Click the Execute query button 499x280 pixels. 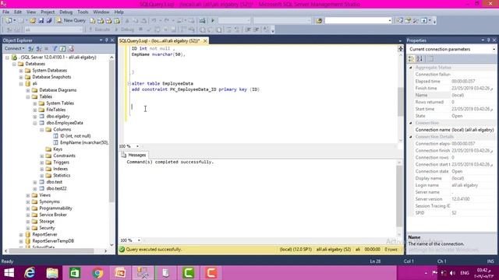99,30
